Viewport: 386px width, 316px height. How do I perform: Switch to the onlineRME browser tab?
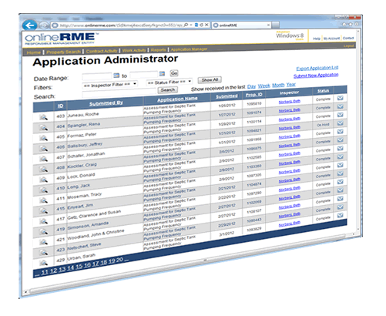coord(241,25)
